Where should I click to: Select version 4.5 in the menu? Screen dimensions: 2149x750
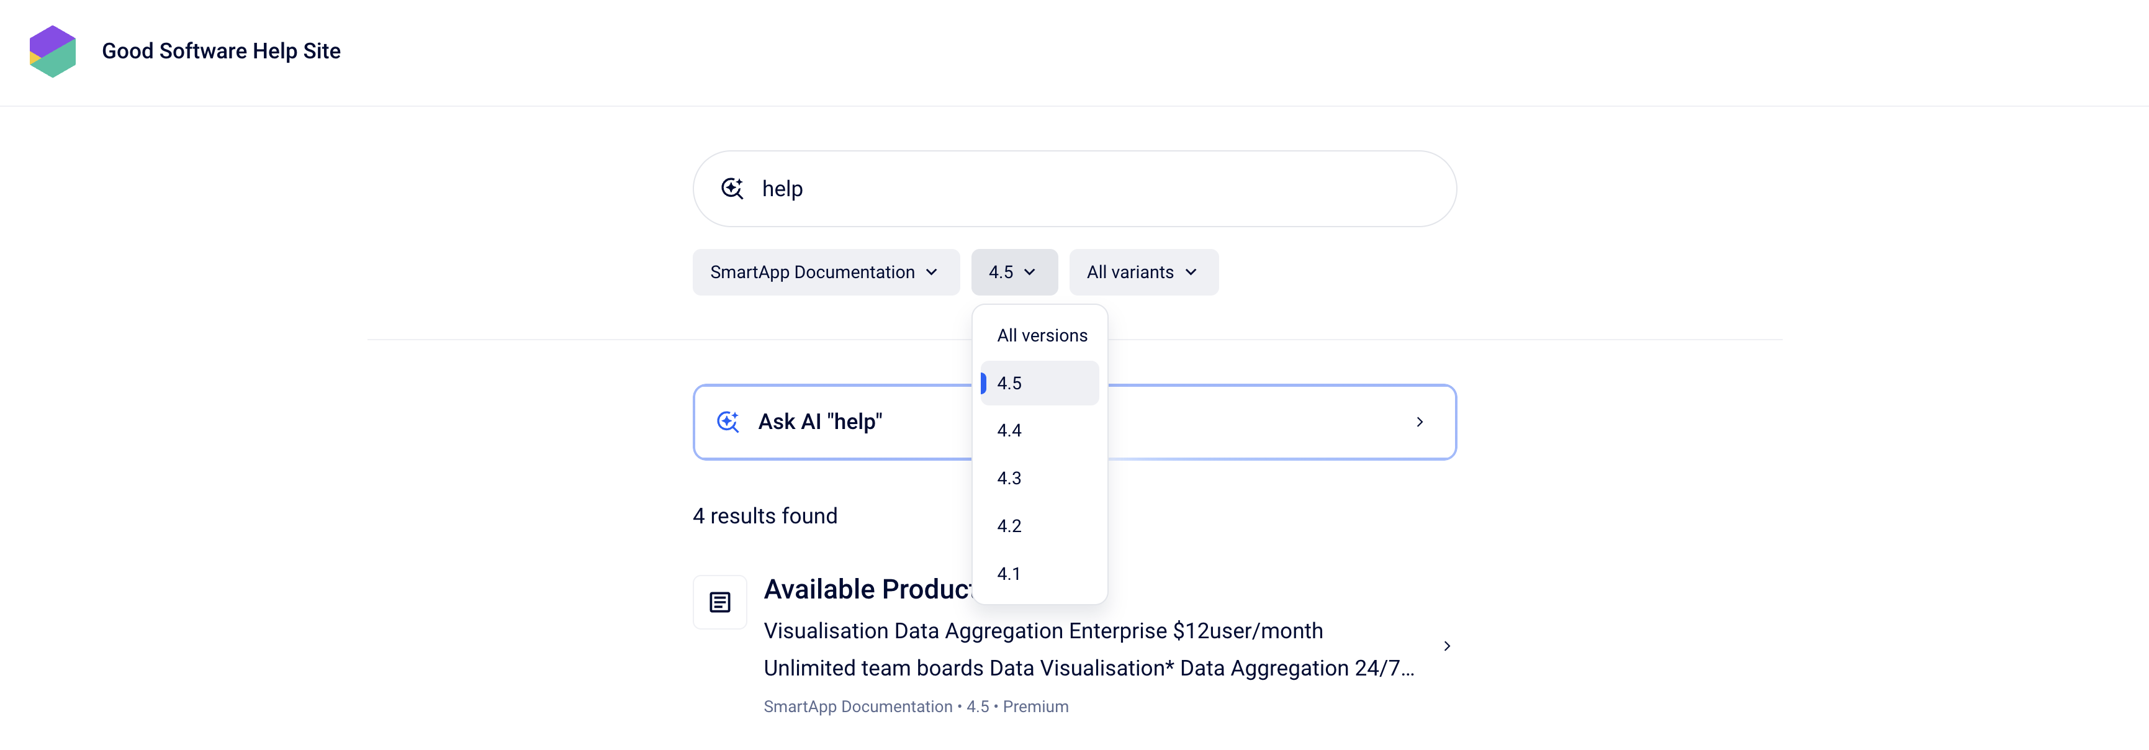coord(1040,383)
